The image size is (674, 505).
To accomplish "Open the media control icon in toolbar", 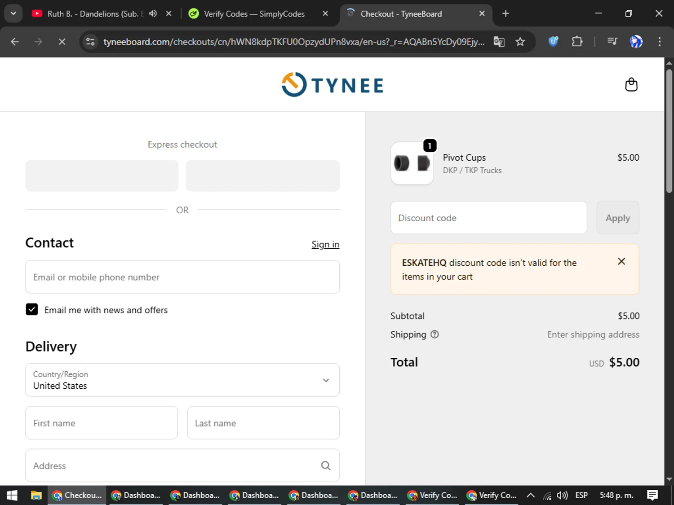I will [612, 42].
